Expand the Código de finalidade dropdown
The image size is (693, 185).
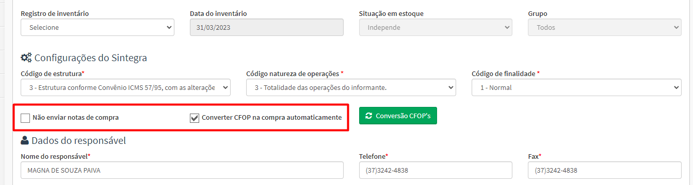click(x=576, y=87)
